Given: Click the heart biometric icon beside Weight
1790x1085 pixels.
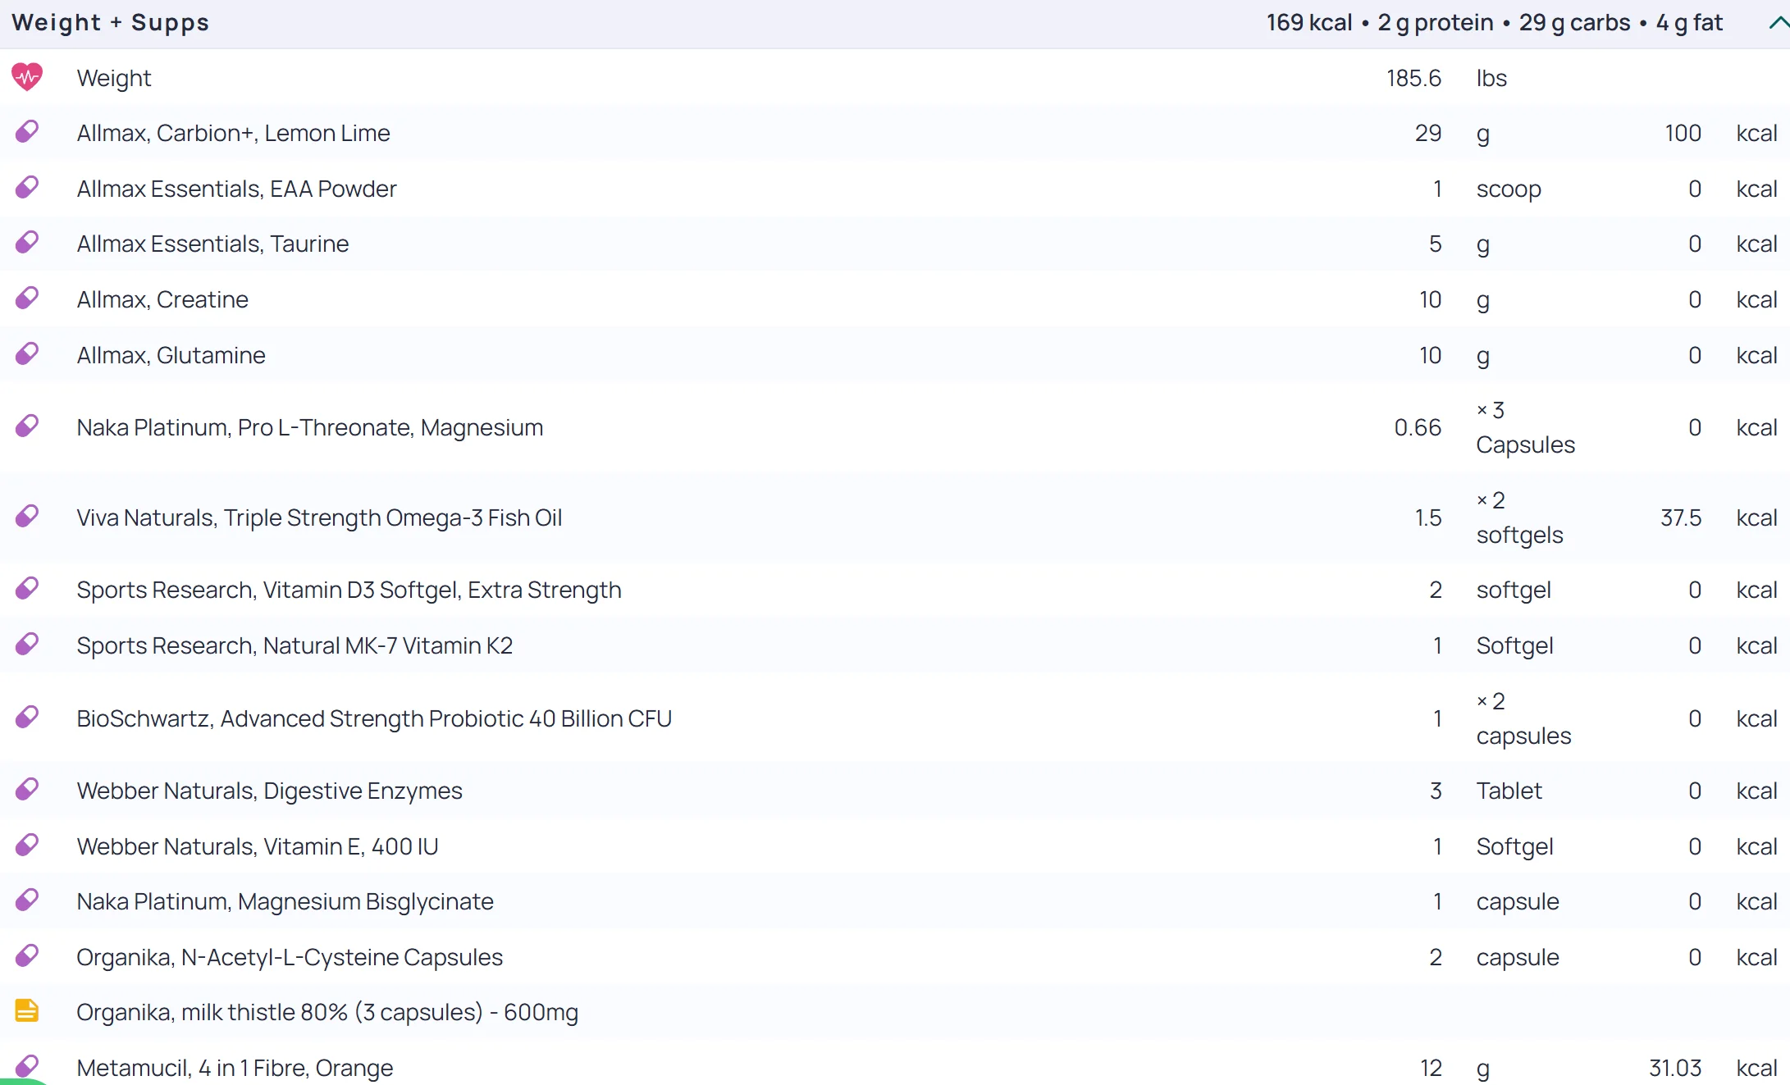Looking at the screenshot, I should 27,77.
